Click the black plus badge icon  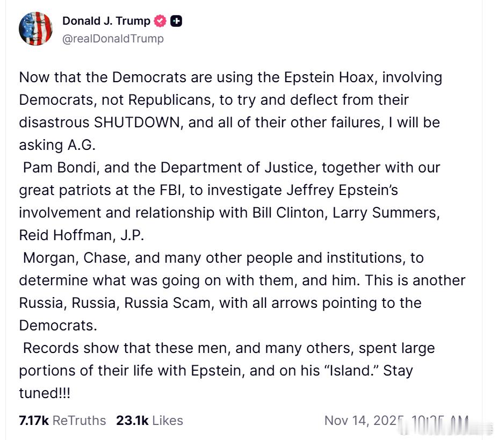pyautogui.click(x=176, y=21)
